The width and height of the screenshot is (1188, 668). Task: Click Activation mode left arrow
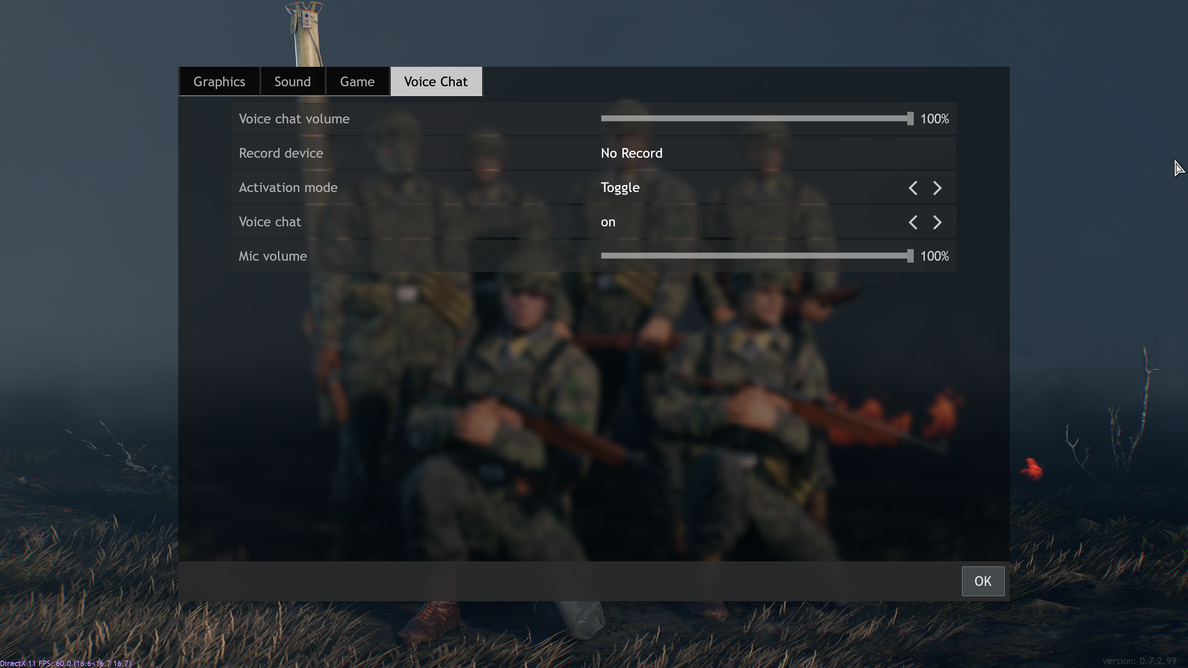click(913, 188)
